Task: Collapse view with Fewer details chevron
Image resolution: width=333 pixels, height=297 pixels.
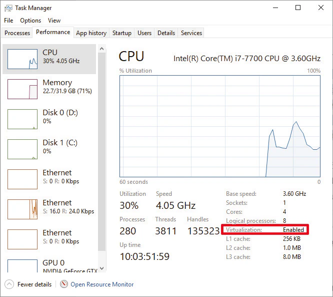Action: tap(9, 284)
